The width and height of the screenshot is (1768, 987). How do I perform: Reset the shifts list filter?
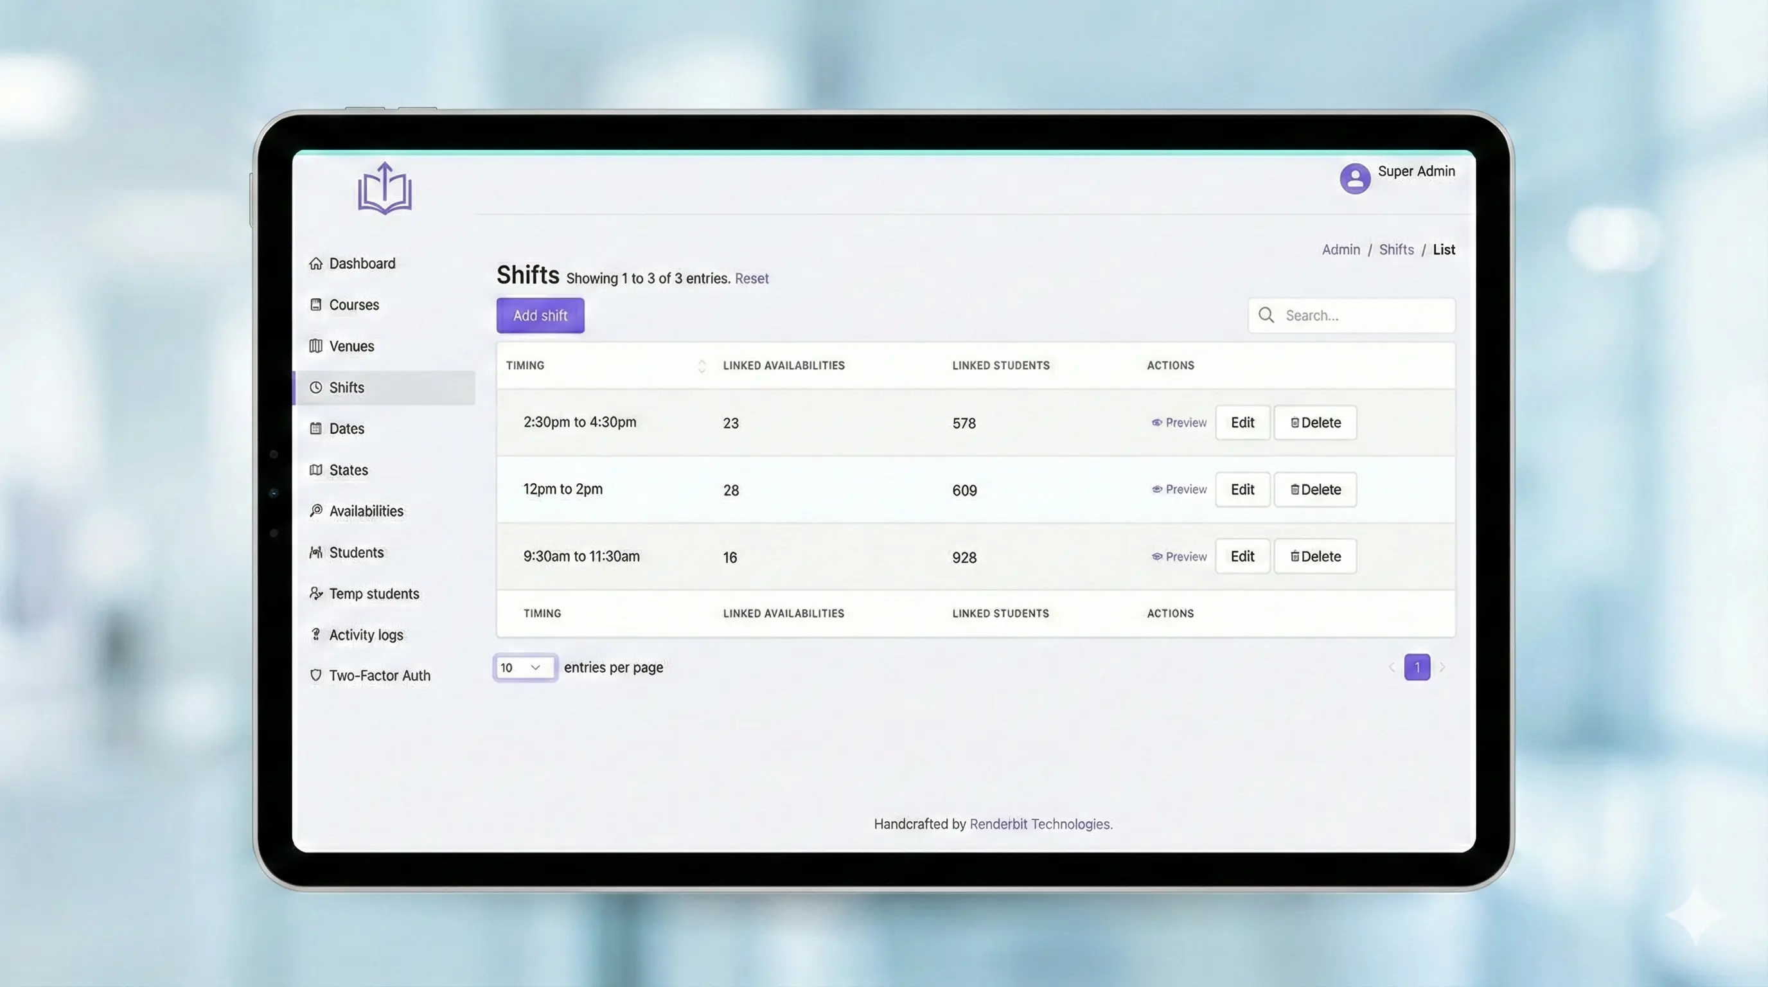tap(751, 278)
